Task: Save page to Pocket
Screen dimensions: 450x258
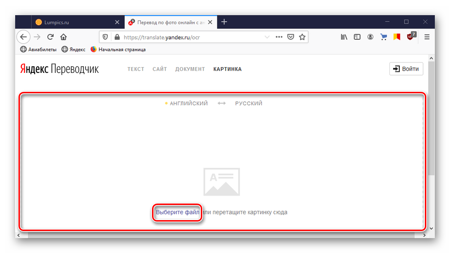Action: click(291, 37)
